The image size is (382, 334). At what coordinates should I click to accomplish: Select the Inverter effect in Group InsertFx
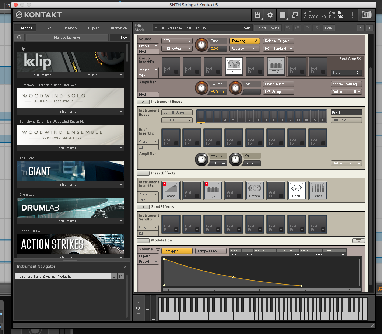pos(234,66)
